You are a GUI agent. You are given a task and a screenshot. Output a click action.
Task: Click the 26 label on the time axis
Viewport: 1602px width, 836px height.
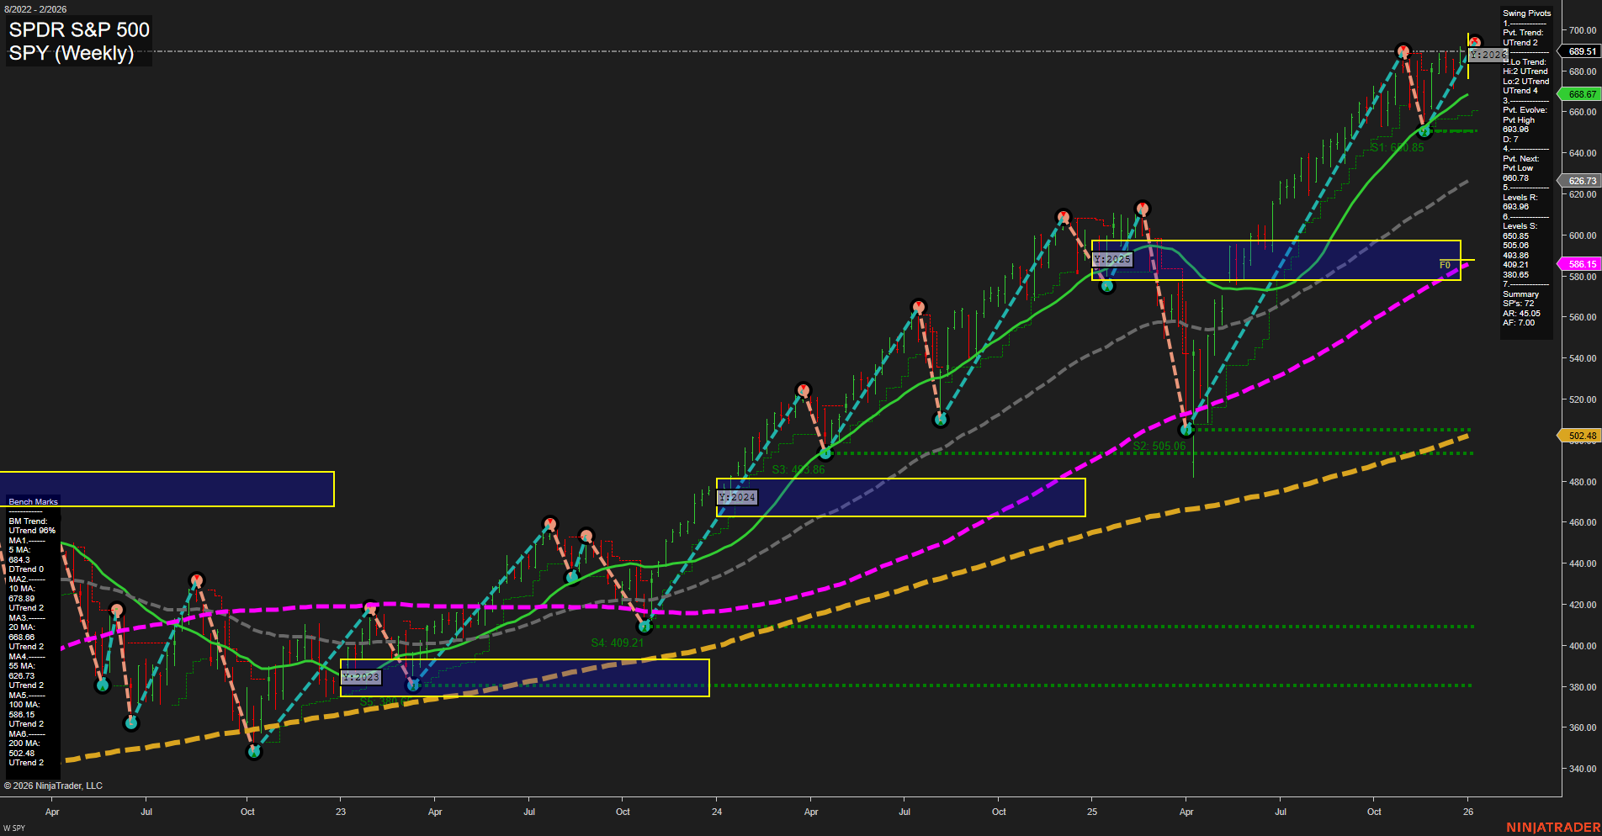click(1469, 812)
